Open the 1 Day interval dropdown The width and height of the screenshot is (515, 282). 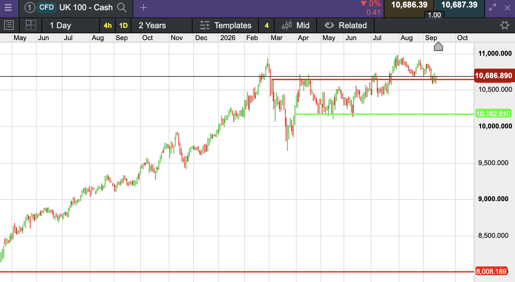(61, 25)
